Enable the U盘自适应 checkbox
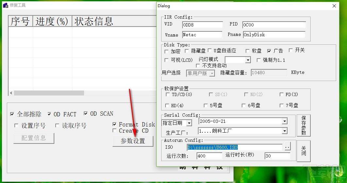 [210, 51]
